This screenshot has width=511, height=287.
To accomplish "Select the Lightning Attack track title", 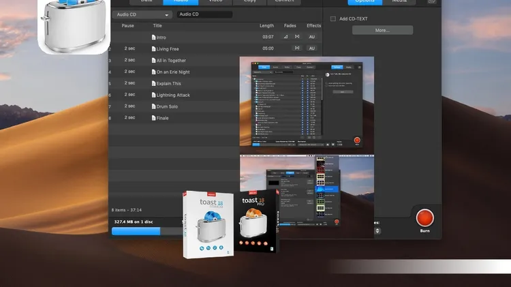I will pyautogui.click(x=173, y=95).
